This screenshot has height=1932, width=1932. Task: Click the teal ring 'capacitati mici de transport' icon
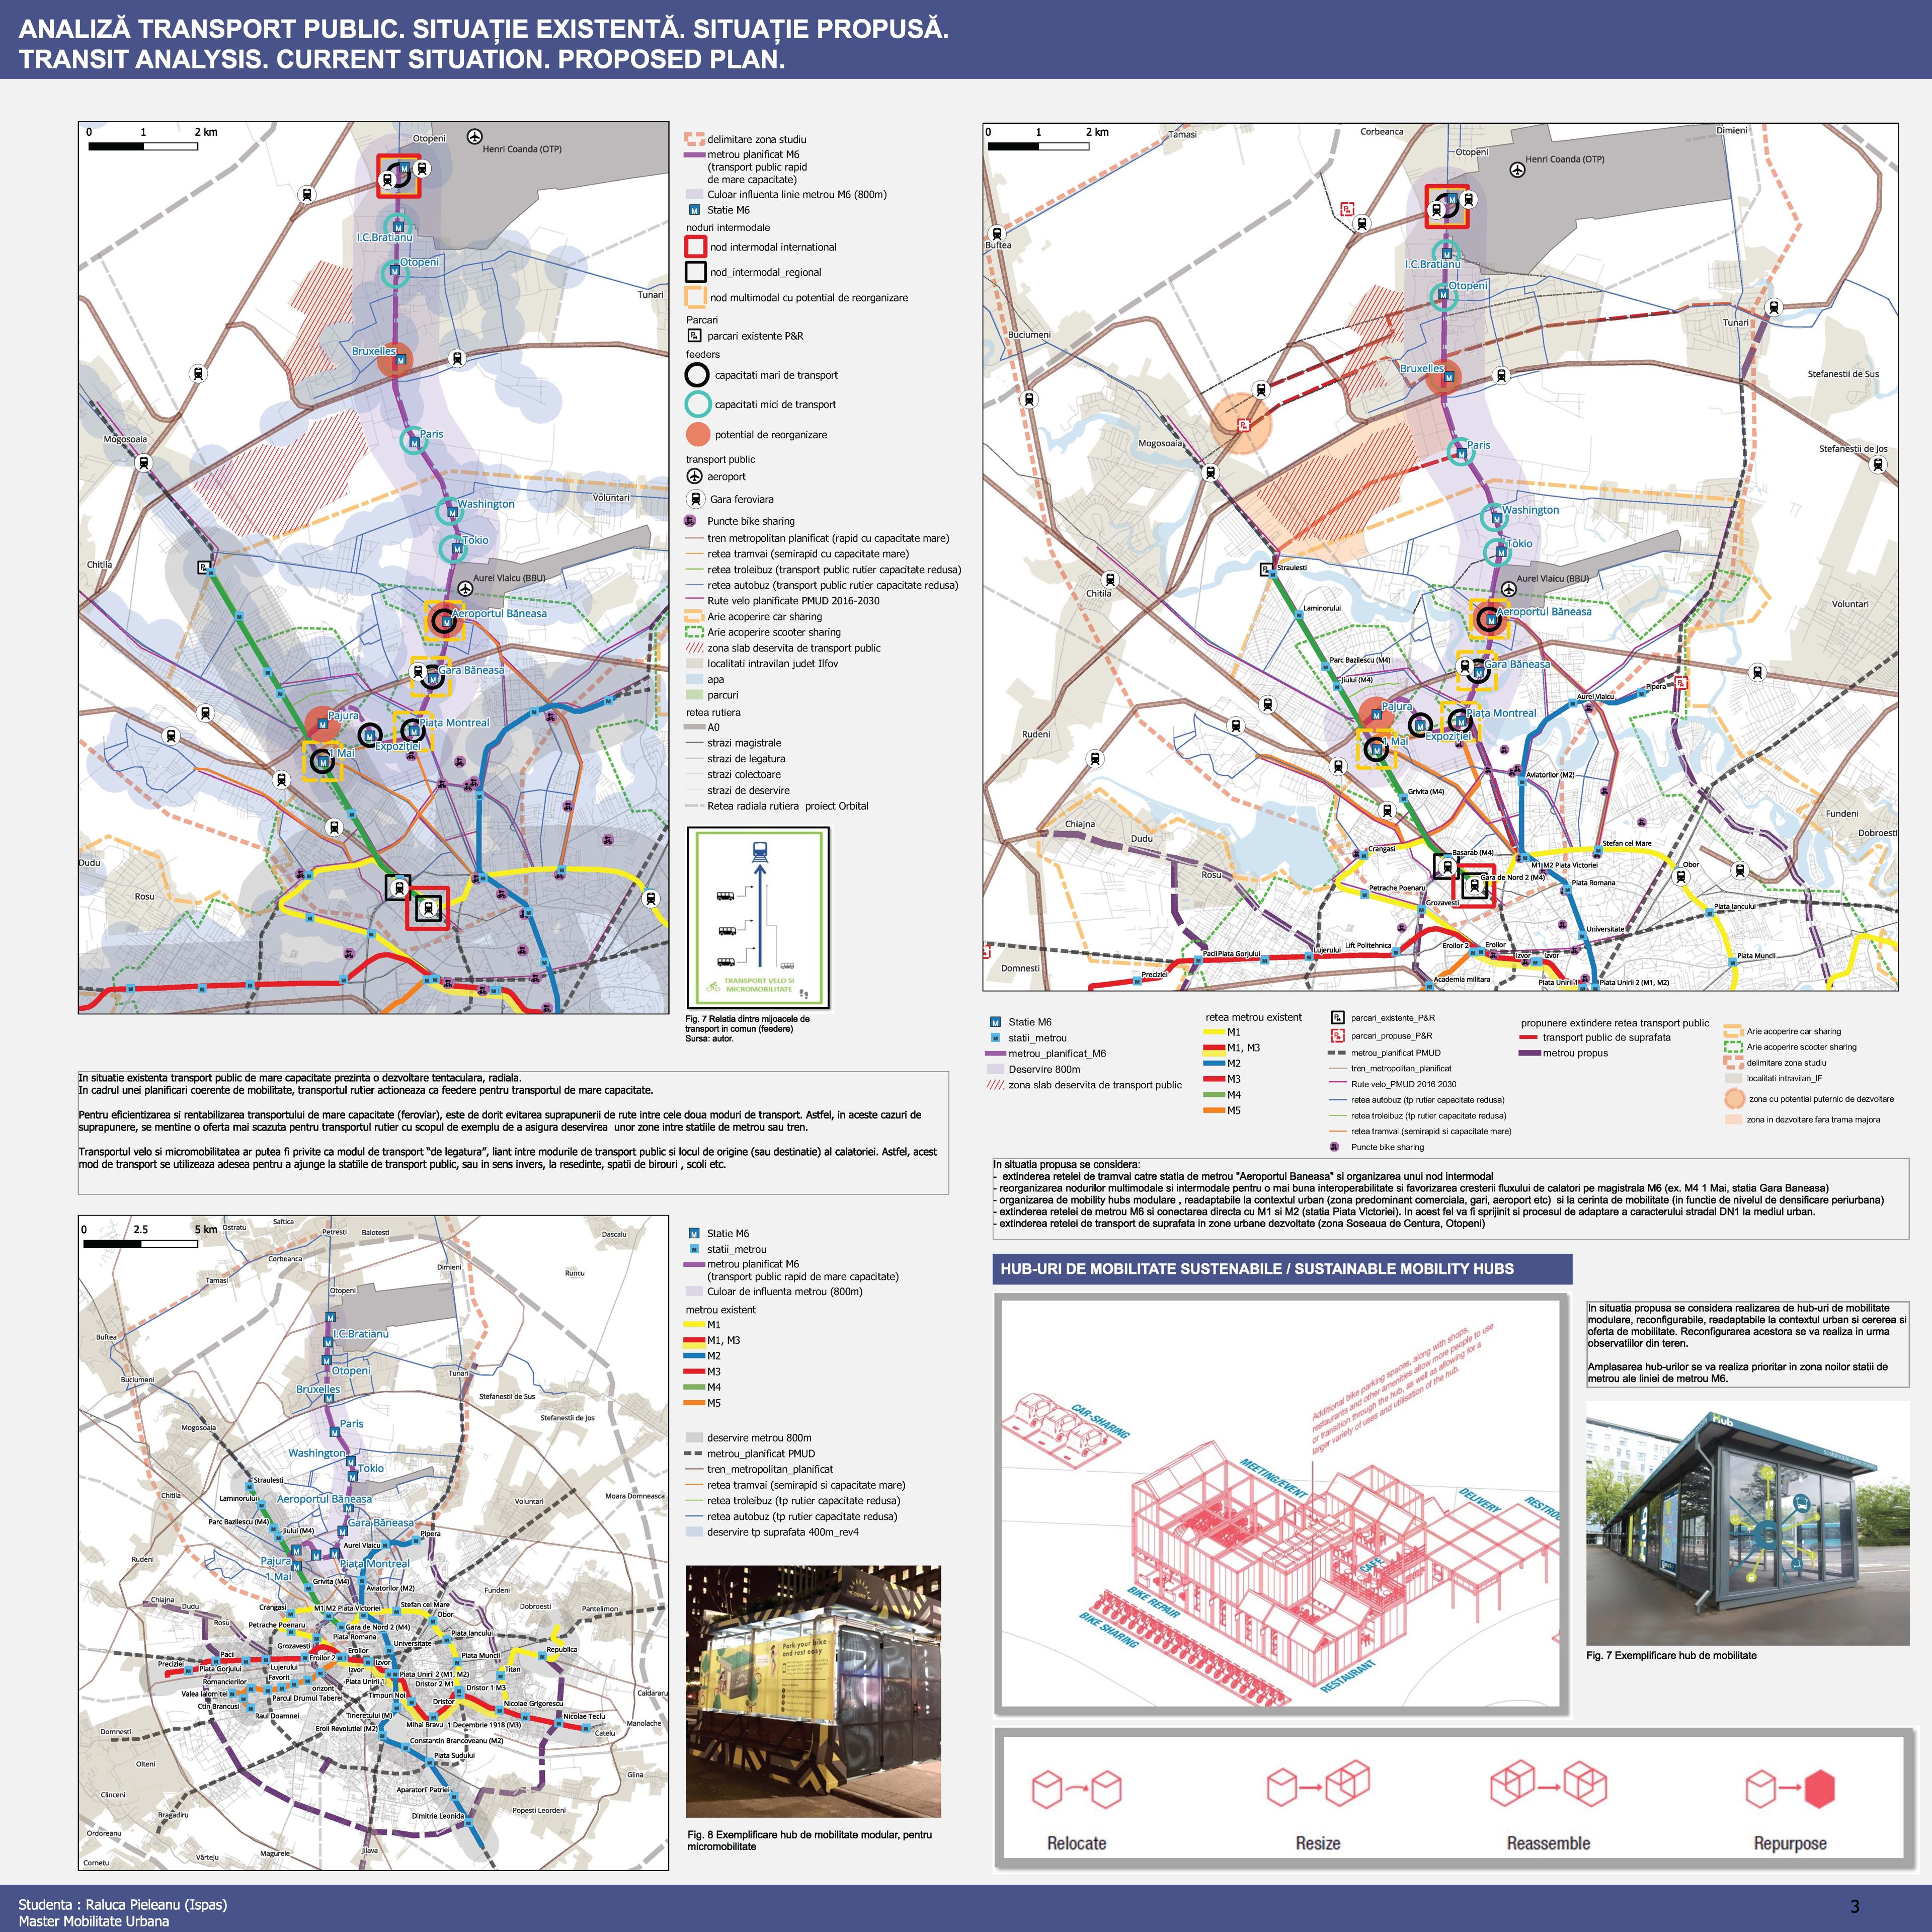[697, 404]
